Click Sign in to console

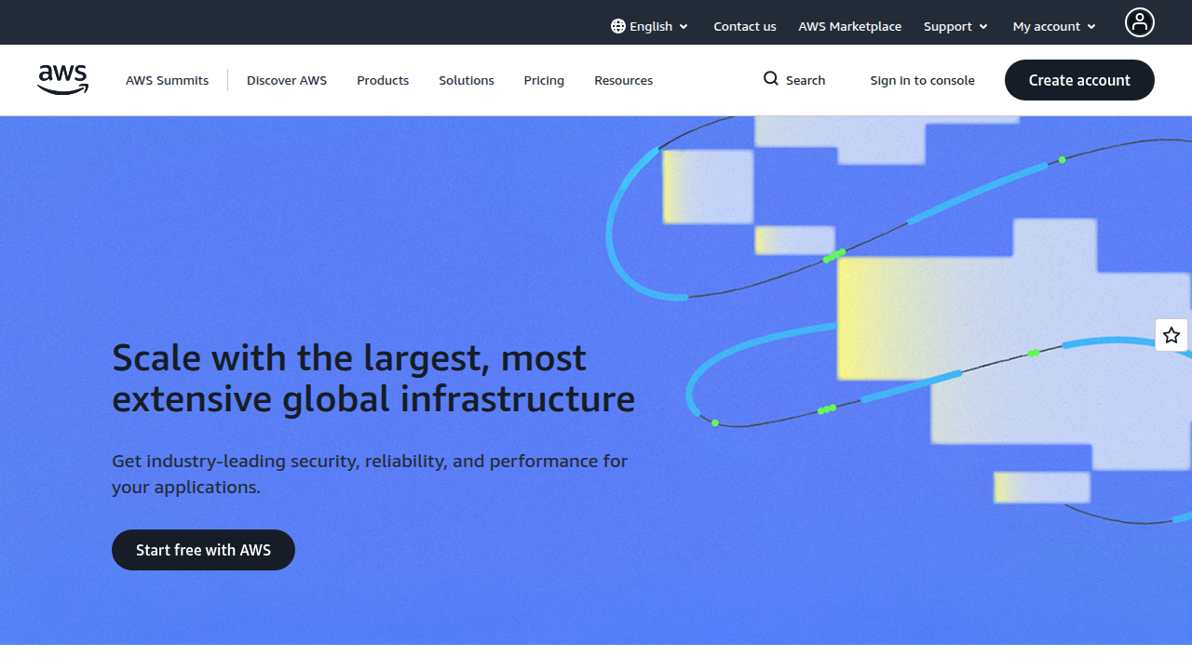(923, 80)
